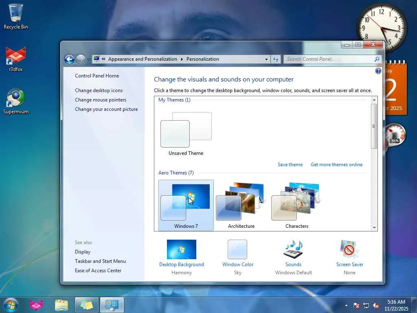417x313 pixels.
Task: Click Appearance and Personalization breadcrumb
Action: (143, 59)
